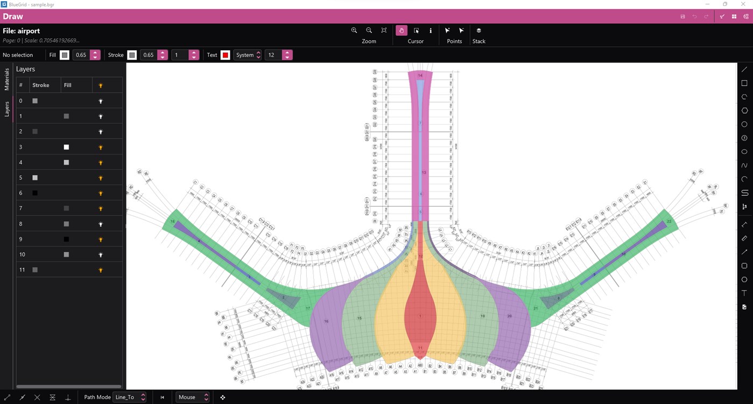Click the Layers panel horizontal scrollbar
This screenshot has width=753, height=404.
click(x=69, y=386)
